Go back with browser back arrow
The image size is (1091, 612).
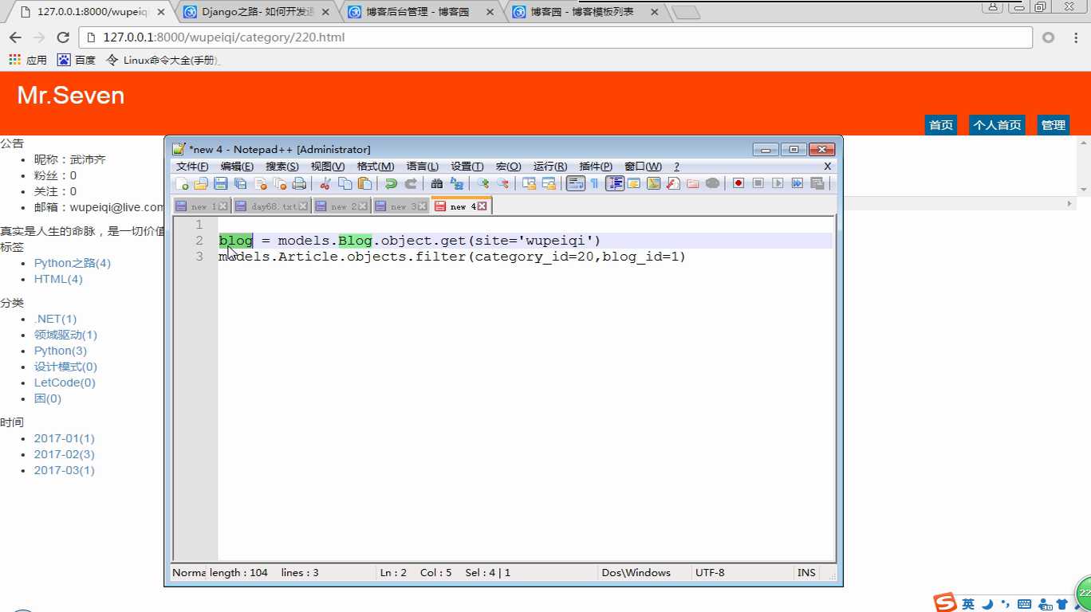[15, 37]
